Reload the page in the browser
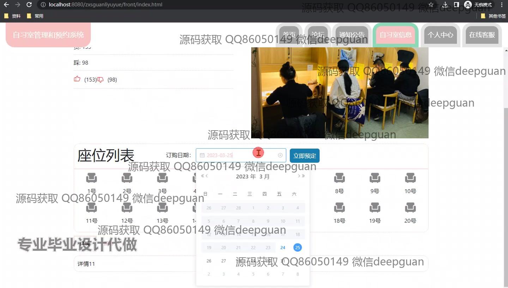Viewport: 508px width, 288px height. [29, 5]
